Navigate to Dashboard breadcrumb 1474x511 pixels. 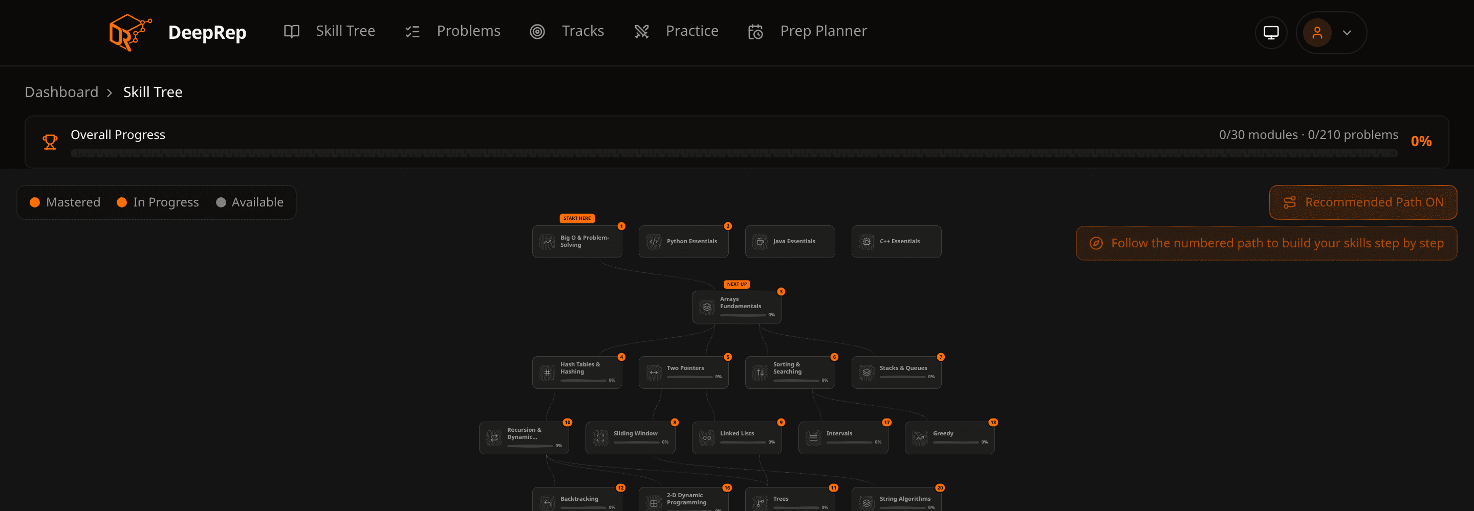pos(62,92)
